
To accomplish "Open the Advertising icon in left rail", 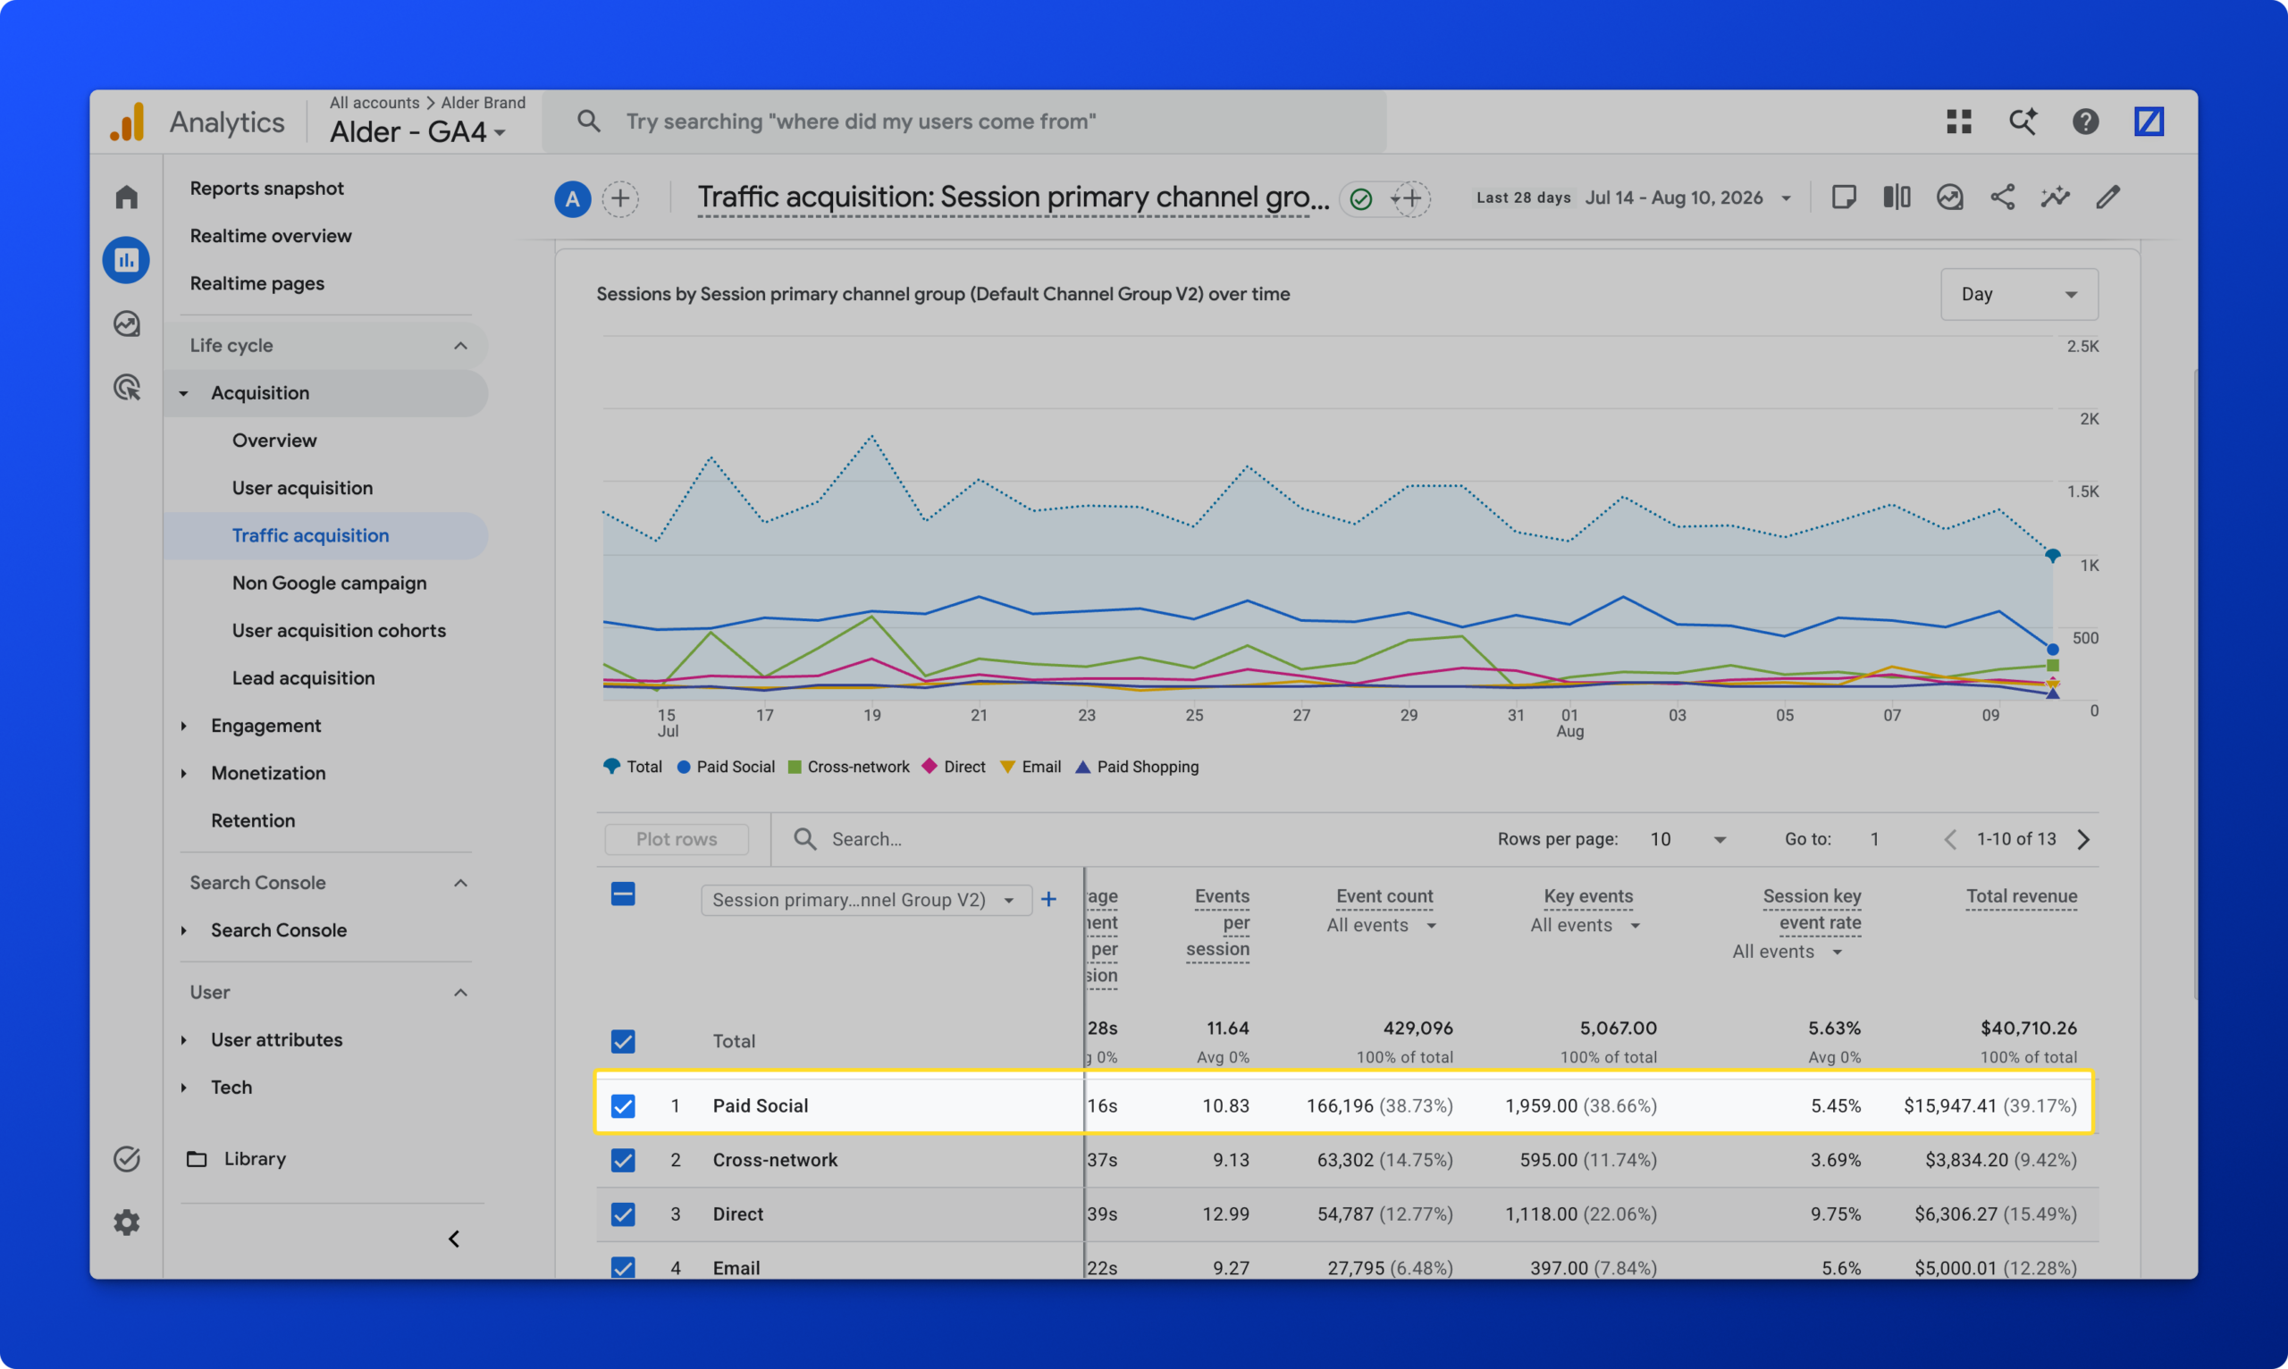I will [126, 387].
